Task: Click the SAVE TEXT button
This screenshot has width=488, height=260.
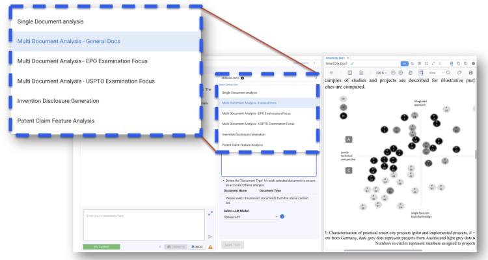Action: pos(233,245)
